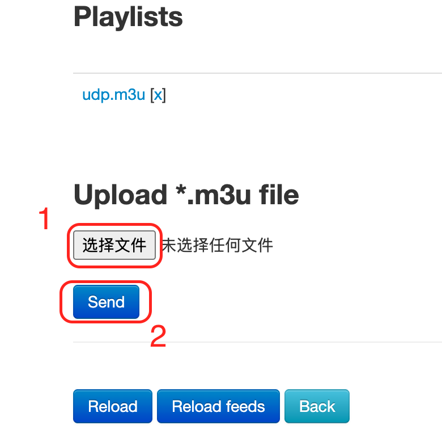Click the opening bracket before the x
442x438 pixels.
click(x=151, y=95)
